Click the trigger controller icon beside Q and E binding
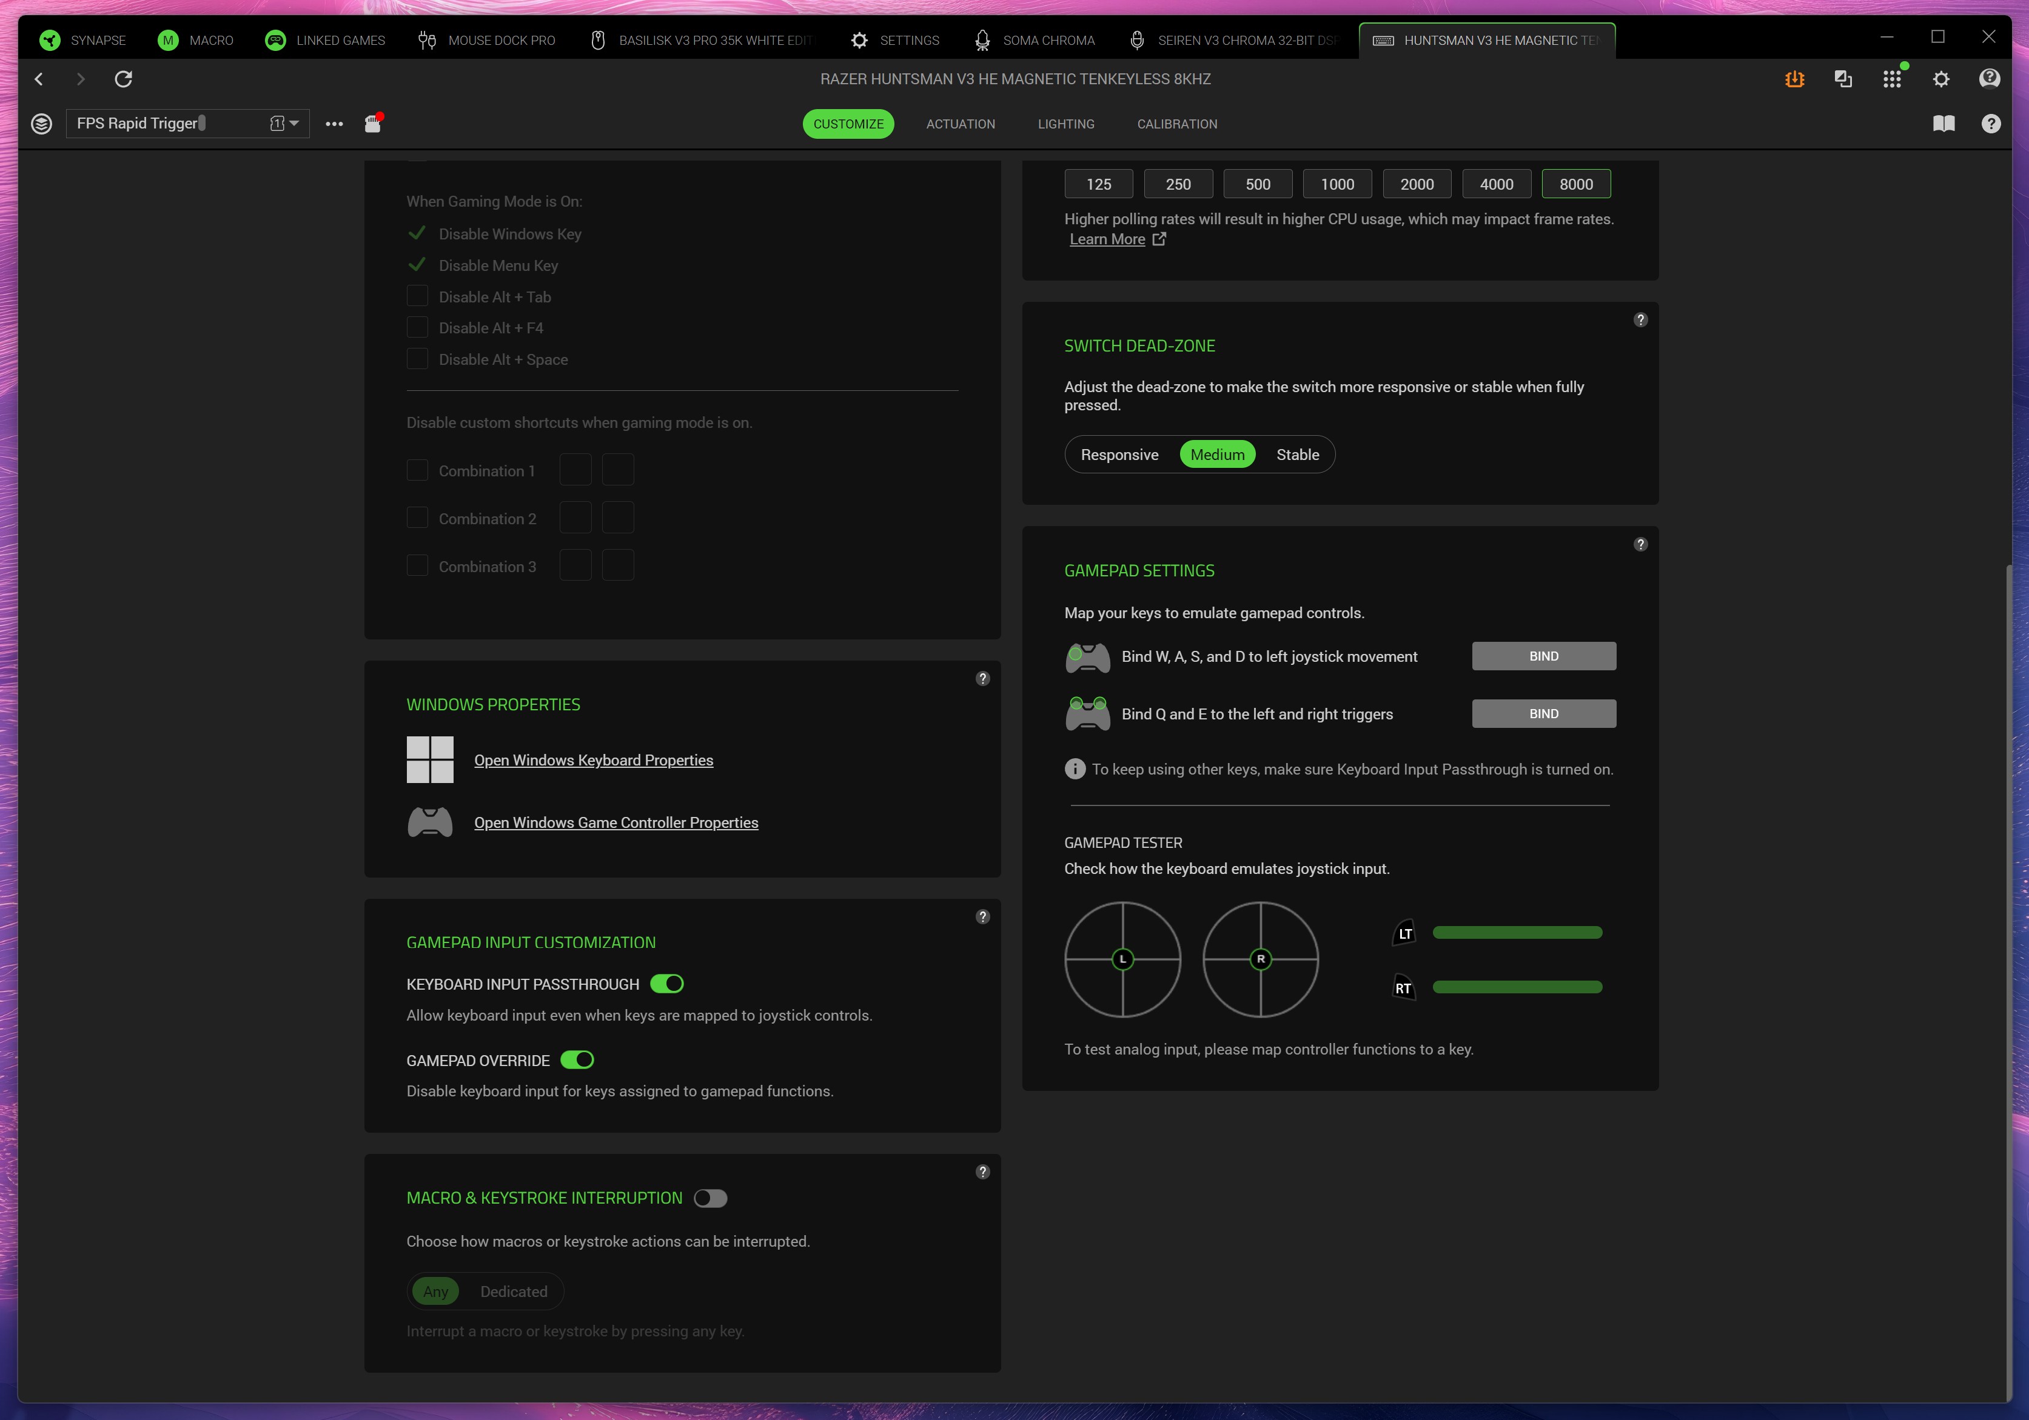Viewport: 2029px width, 1420px height. click(1088, 713)
